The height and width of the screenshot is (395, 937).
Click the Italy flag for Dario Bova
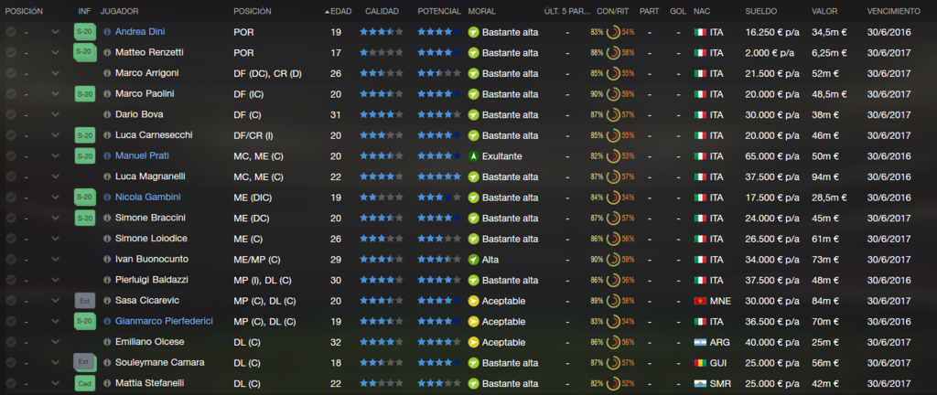point(700,114)
